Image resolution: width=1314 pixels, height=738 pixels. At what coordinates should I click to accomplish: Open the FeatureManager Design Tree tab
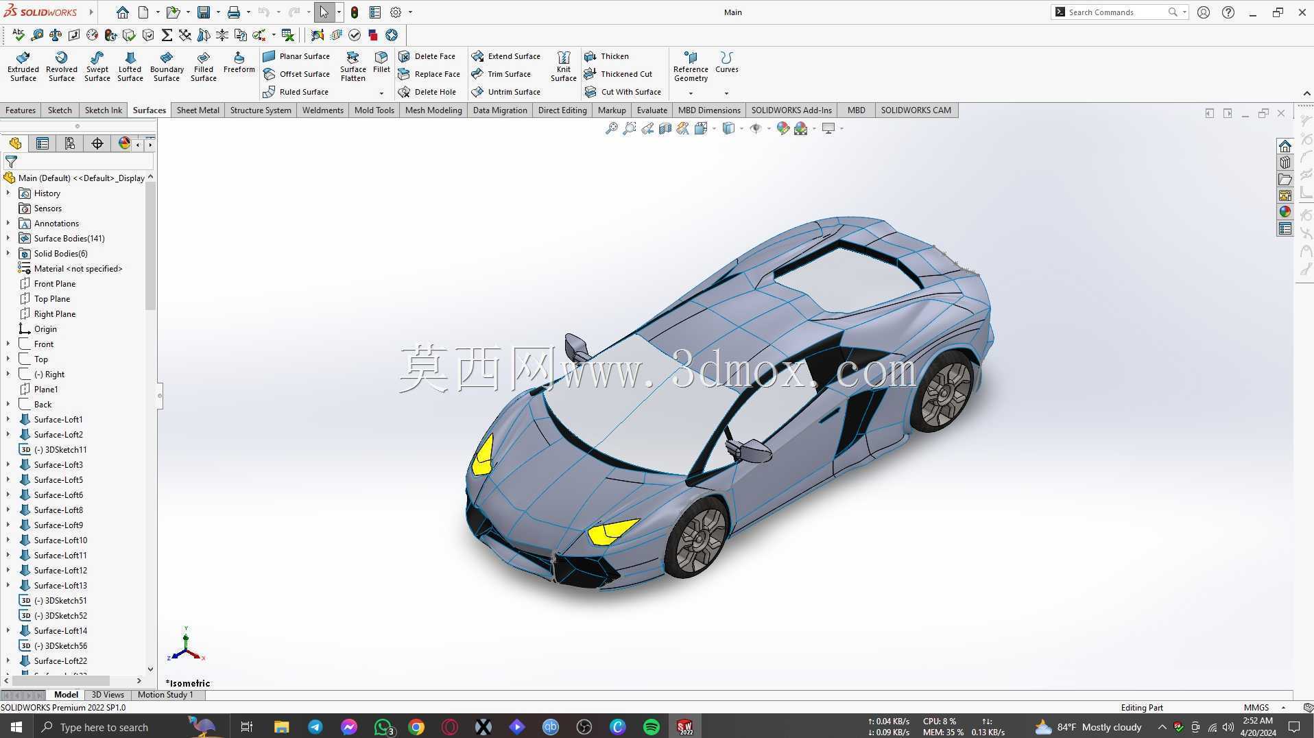click(x=15, y=143)
